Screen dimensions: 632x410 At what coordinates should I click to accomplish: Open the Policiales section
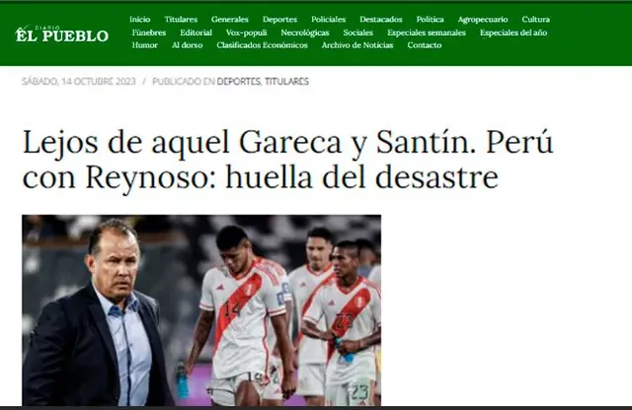coord(329,20)
